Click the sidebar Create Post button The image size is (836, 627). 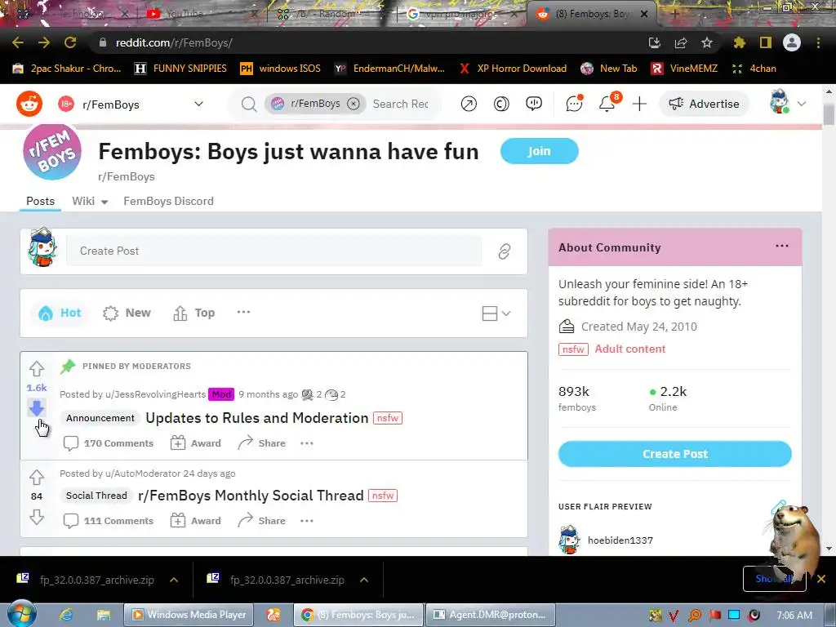point(675,454)
